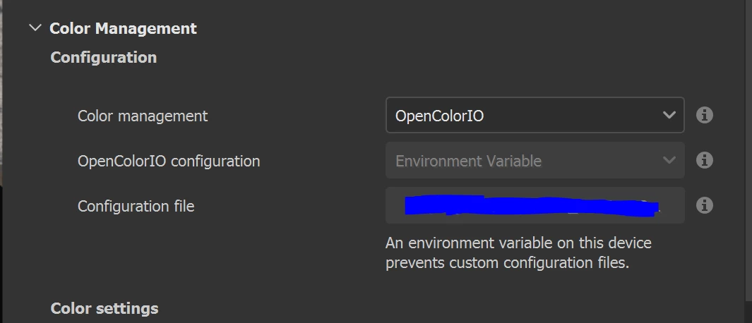This screenshot has width=752, height=323.
Task: Click the word OpenColorIO inside the dropdown
Action: (439, 116)
